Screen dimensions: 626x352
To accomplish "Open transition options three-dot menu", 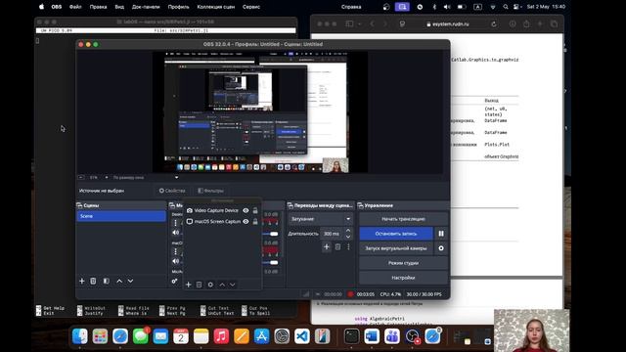I will click(x=348, y=247).
